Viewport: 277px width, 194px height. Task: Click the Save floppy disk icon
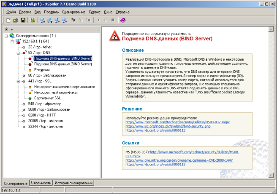pyautogui.click(x=23, y=20)
